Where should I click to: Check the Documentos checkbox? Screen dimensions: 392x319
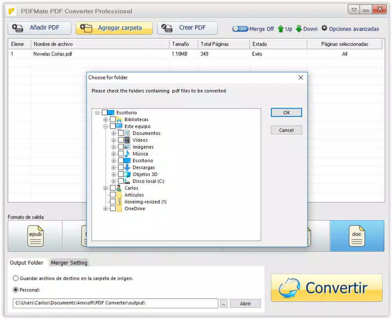121,133
